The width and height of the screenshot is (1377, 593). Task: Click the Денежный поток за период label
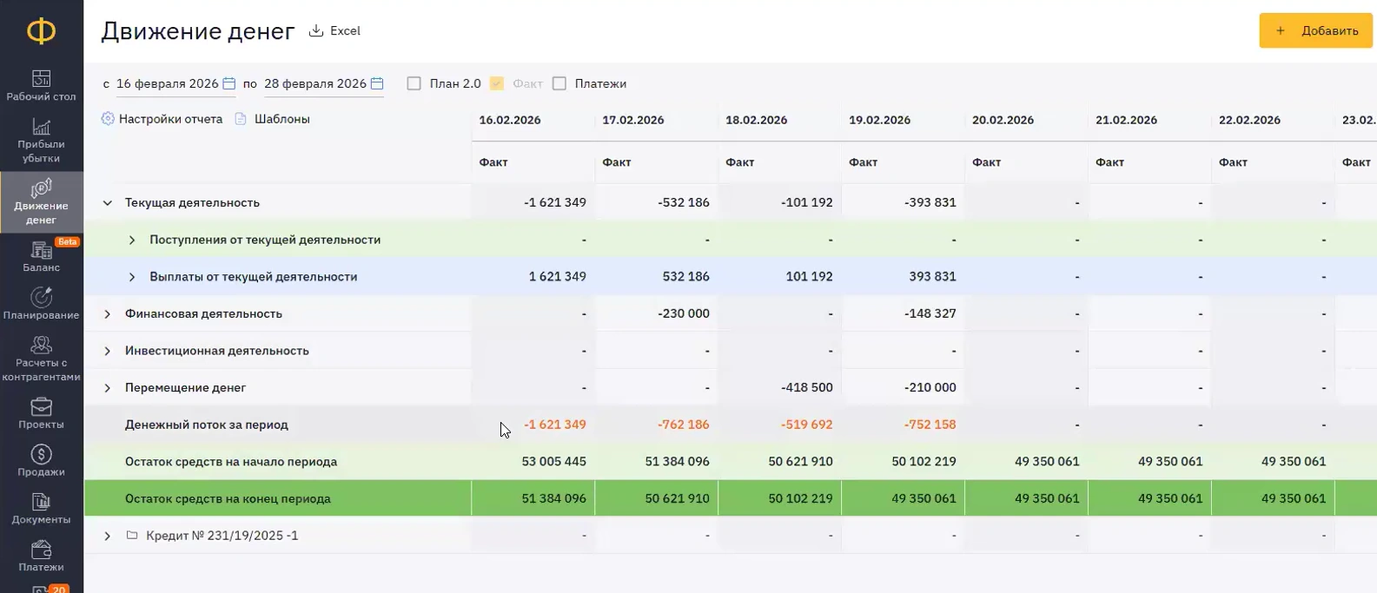point(207,425)
